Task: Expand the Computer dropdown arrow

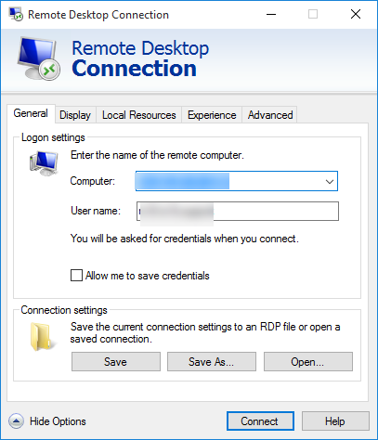Action: click(x=330, y=181)
